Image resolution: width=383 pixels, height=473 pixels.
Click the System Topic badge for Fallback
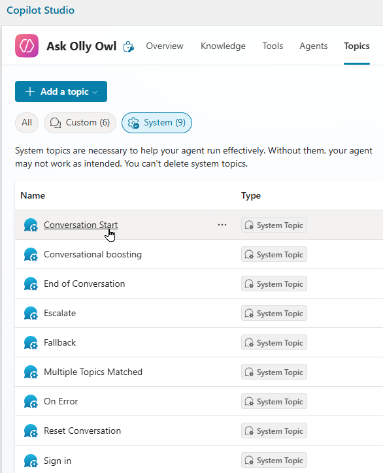click(x=274, y=343)
